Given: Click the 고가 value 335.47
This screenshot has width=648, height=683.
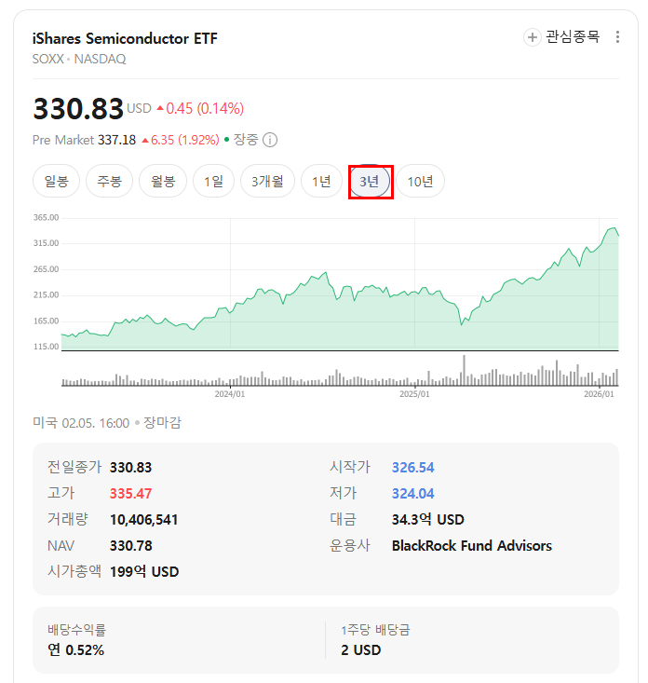Looking at the screenshot, I should point(130,494).
